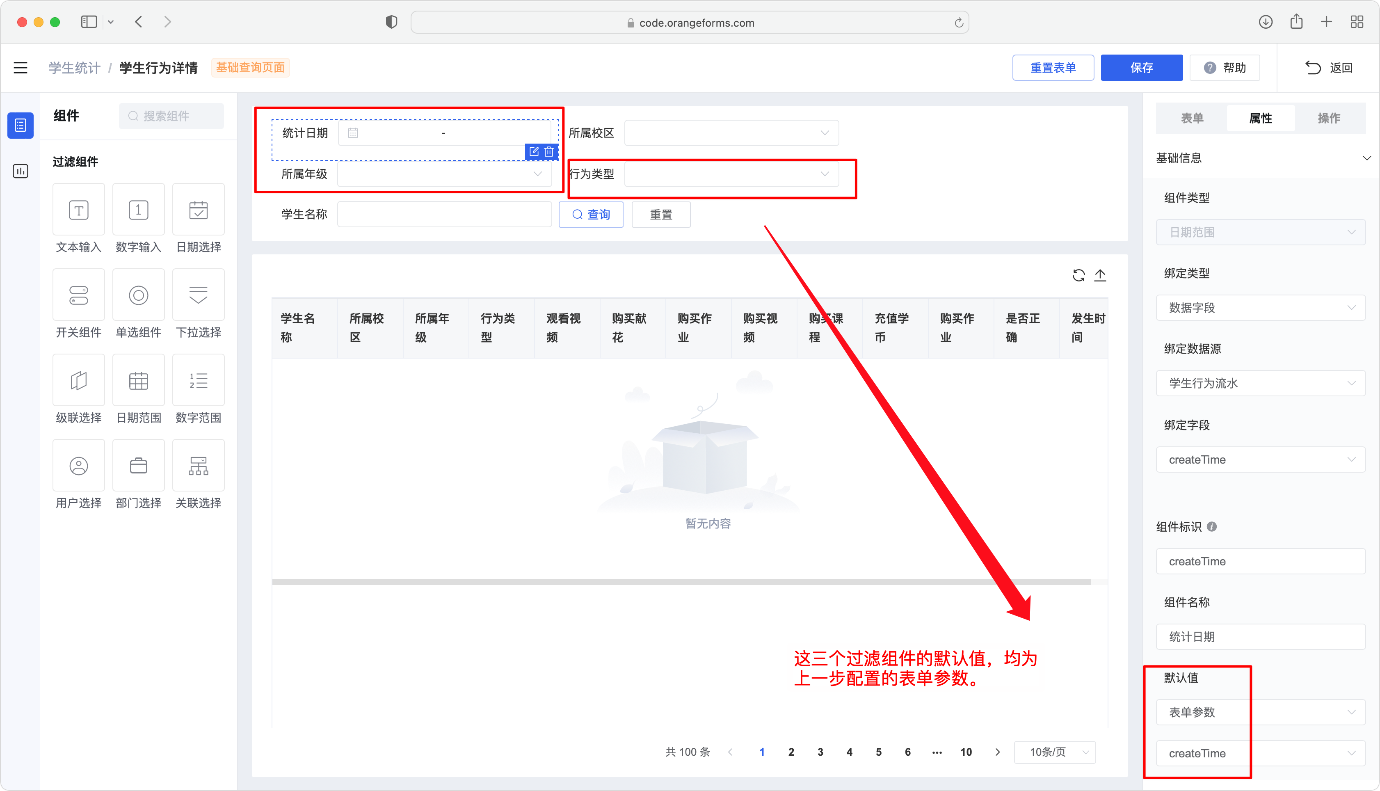Open the hamburger menu icon
This screenshot has width=1380, height=791.
click(21, 67)
